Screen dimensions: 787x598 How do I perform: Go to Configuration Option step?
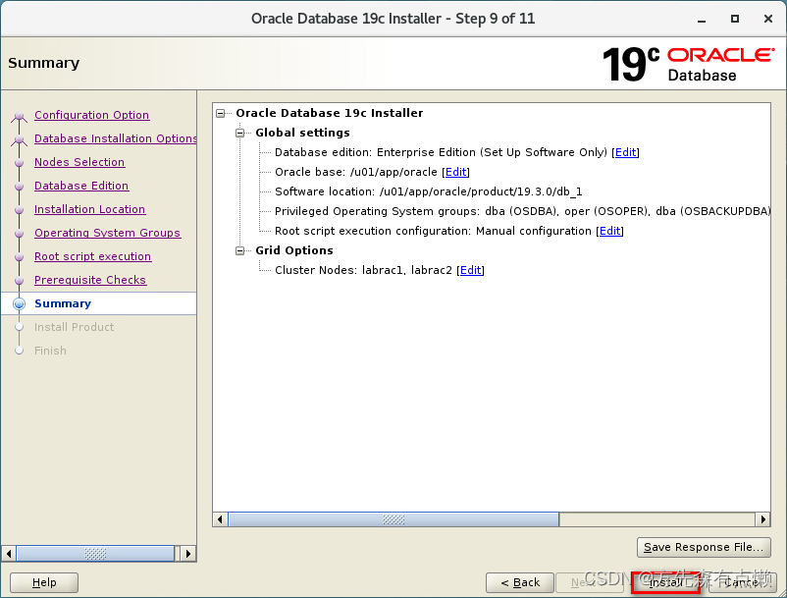pyautogui.click(x=92, y=115)
